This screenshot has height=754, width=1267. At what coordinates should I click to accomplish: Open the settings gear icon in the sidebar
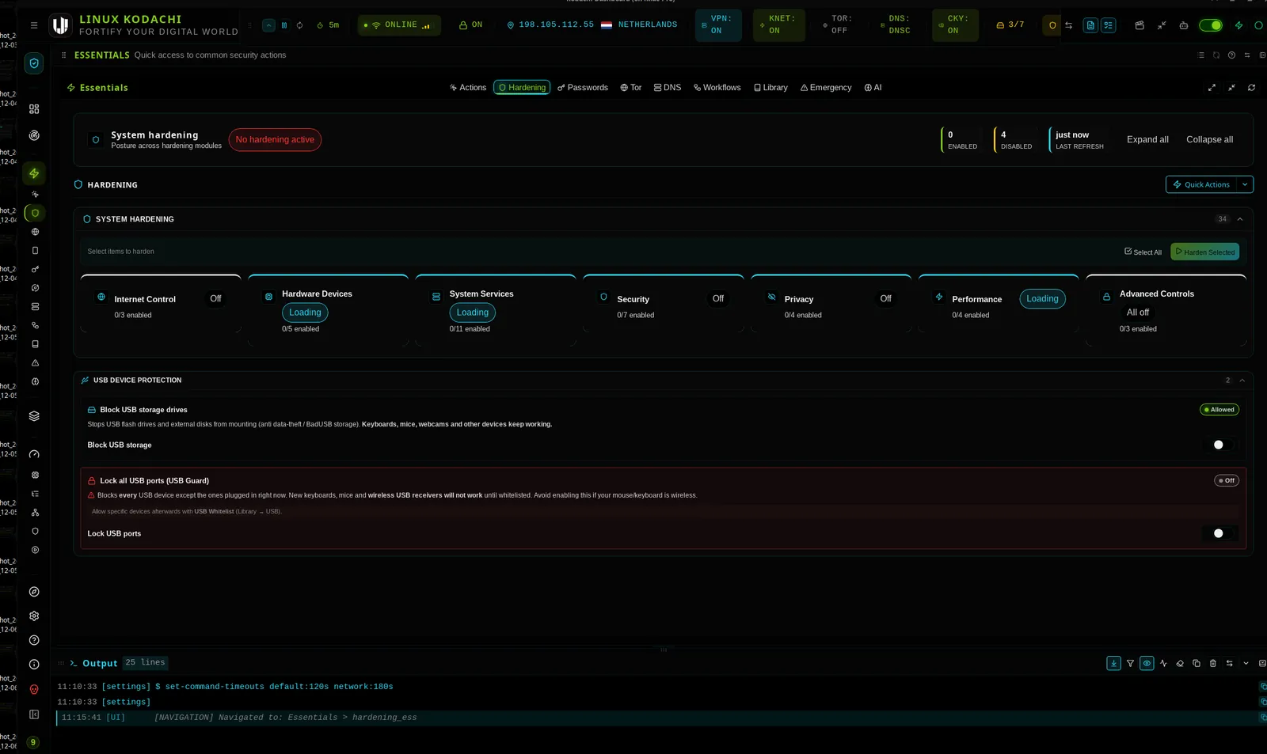click(34, 616)
